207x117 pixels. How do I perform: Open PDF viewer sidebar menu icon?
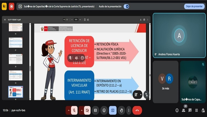(x=5, y=20)
